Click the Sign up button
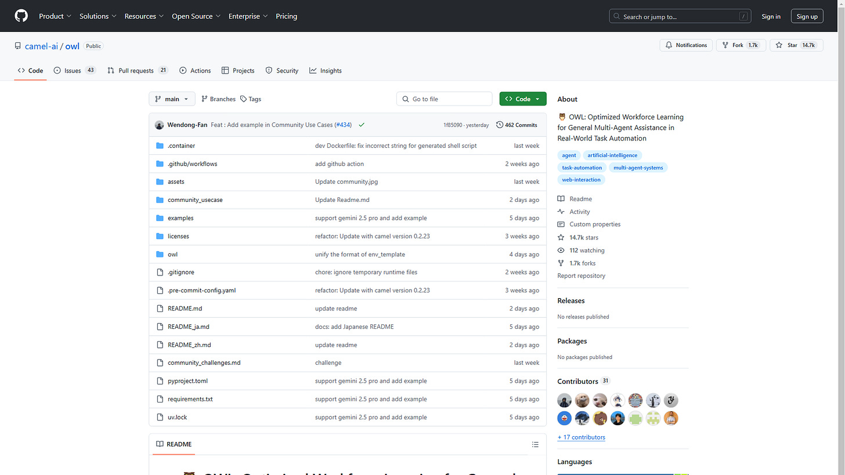Image resolution: width=845 pixels, height=475 pixels. point(807,16)
